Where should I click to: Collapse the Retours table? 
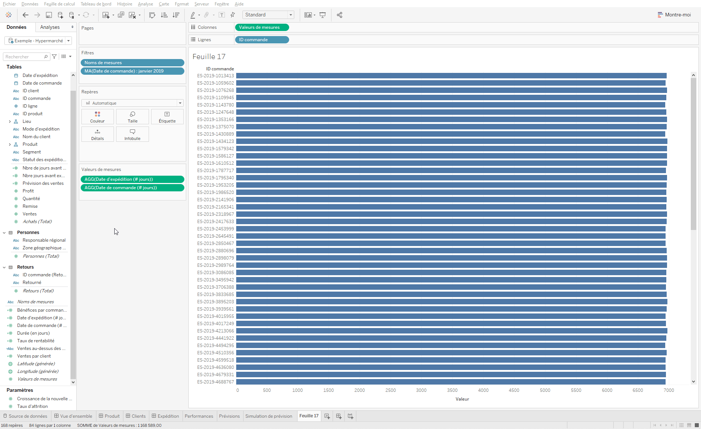pos(4,267)
